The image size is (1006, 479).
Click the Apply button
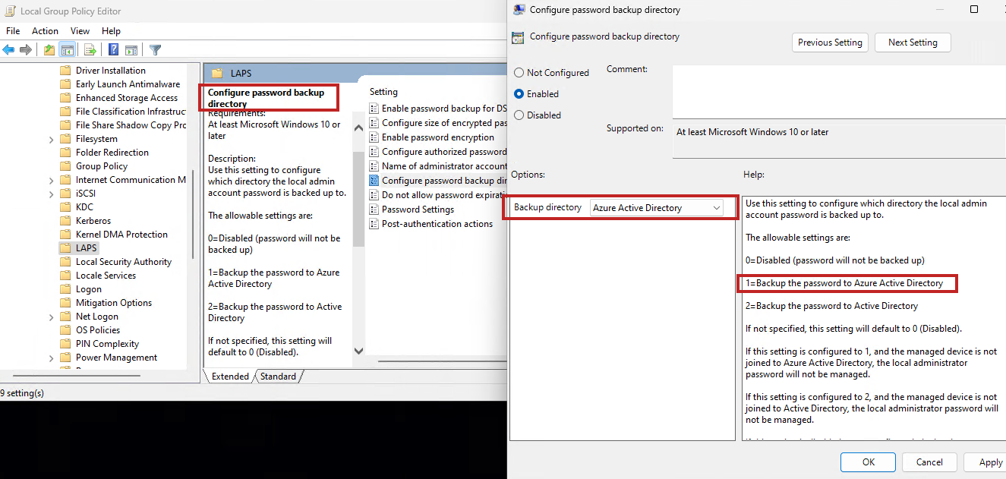point(987,462)
